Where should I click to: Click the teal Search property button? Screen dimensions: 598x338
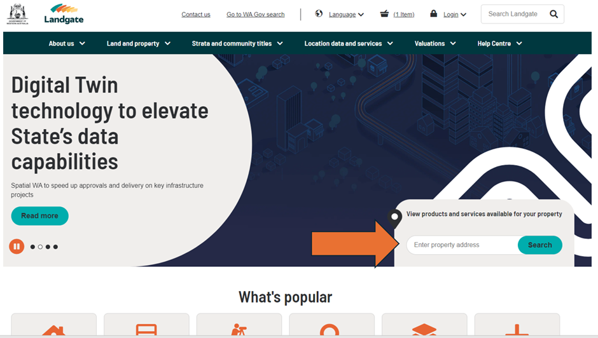click(539, 245)
